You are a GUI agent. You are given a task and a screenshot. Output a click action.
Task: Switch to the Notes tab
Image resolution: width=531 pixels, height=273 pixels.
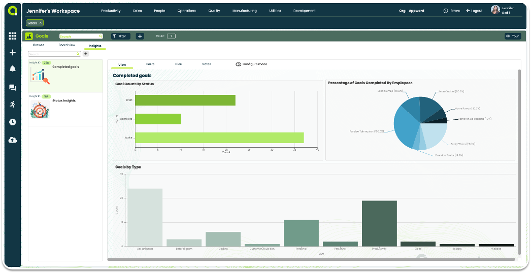tap(207, 64)
